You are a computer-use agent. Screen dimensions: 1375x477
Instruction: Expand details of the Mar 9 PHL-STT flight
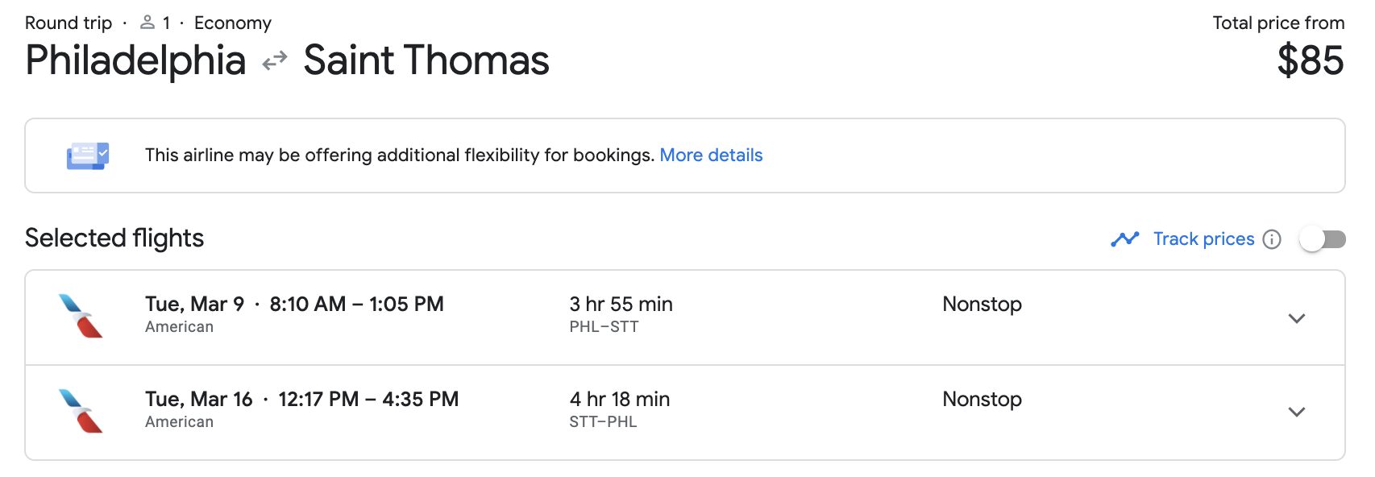pos(1297,317)
